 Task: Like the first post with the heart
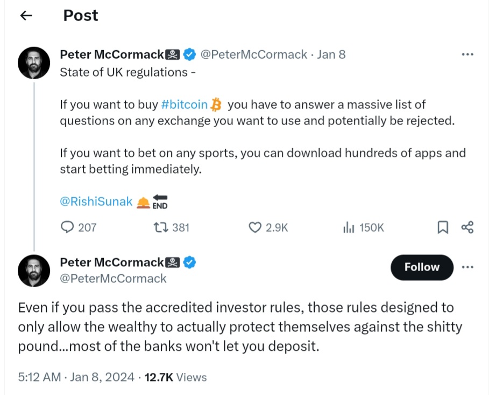pyautogui.click(x=255, y=227)
